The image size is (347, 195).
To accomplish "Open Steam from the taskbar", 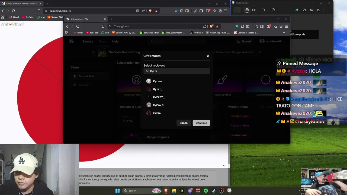I will click(x=214, y=191).
